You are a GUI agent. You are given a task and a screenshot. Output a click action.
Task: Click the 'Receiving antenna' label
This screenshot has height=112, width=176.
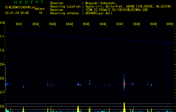click(x=64, y=13)
